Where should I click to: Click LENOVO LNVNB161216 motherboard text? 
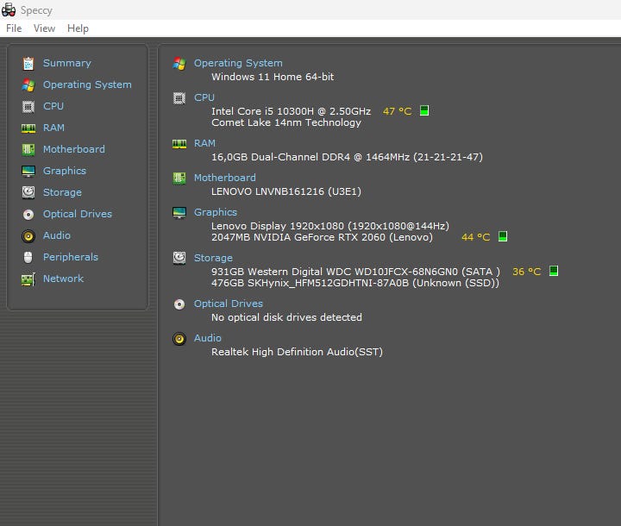pyautogui.click(x=286, y=191)
